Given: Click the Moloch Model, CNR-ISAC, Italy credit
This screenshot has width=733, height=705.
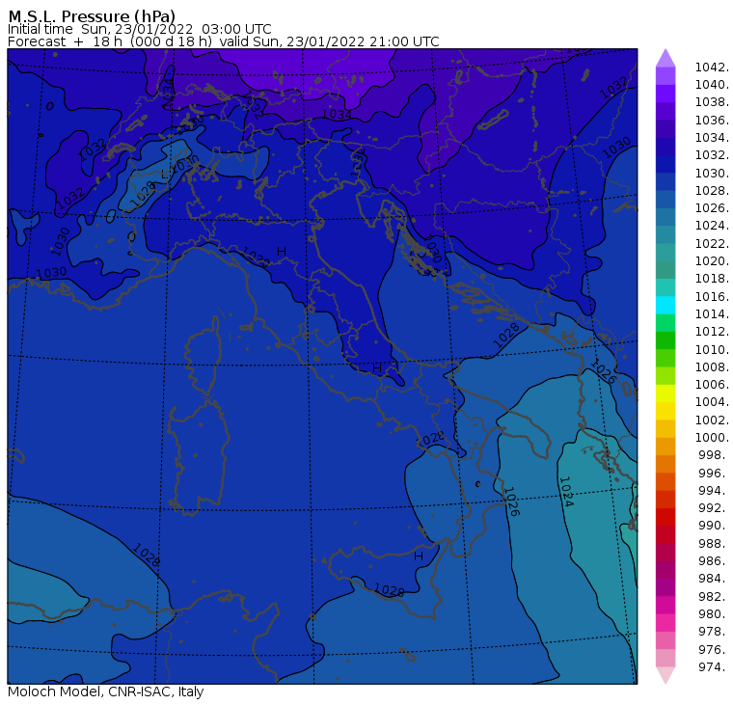Looking at the screenshot, I should click(106, 691).
